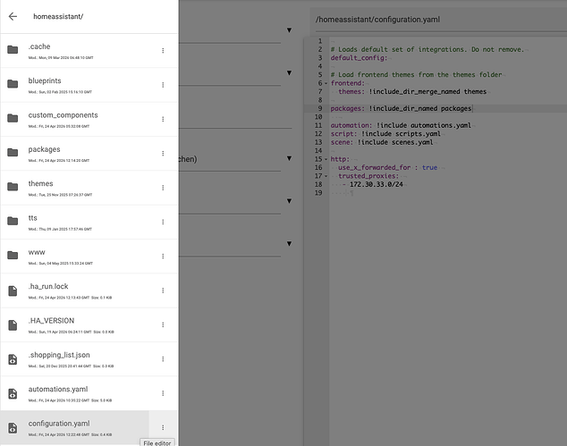Open options menu for .shopping_list.json

163,359
